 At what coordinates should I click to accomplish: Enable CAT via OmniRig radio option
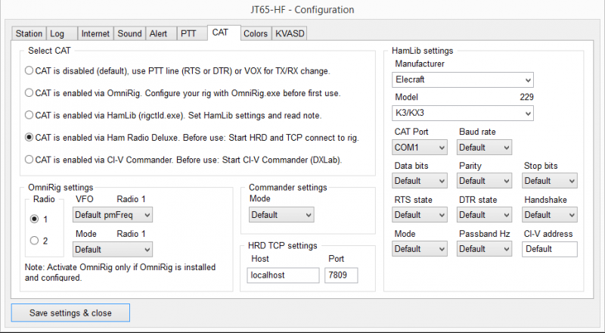coord(29,92)
